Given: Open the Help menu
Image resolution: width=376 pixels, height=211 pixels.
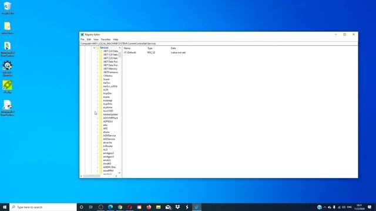Looking at the screenshot, I should [x=116, y=39].
